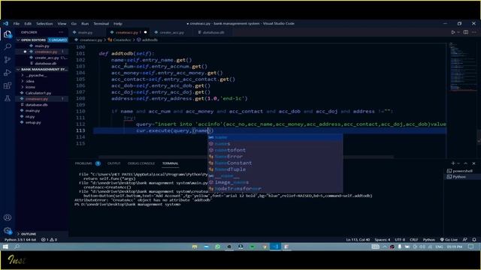
Task: Open setup.py in file tree
Action: [x=33, y=122]
